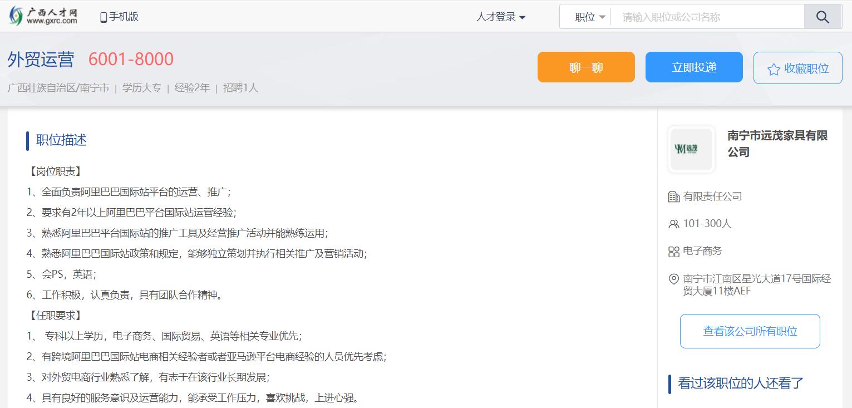Type in the job or company search field
This screenshot has width=852, height=408.
[707, 17]
